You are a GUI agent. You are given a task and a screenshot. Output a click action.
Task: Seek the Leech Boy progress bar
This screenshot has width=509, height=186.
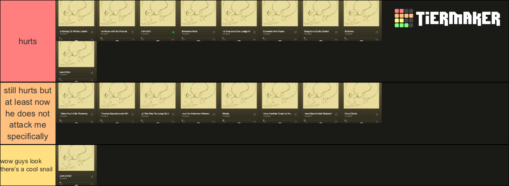(x=77, y=79)
